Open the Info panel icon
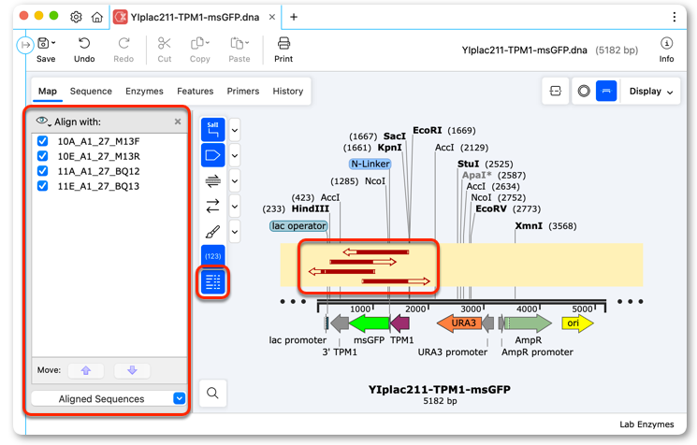The image size is (697, 445). (666, 43)
